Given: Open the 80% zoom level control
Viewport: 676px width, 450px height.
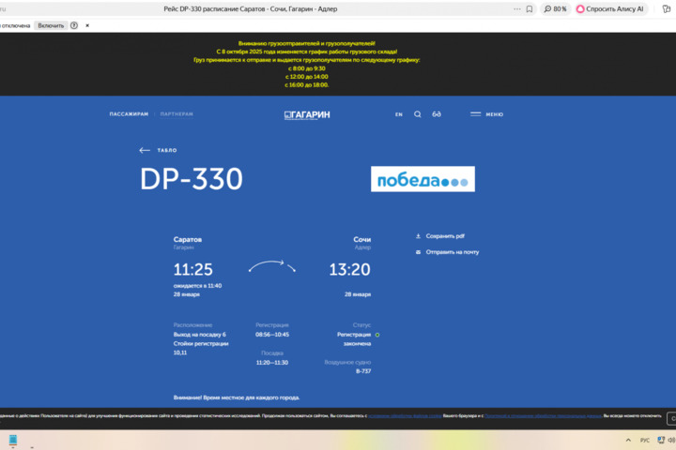Looking at the screenshot, I should (555, 8).
